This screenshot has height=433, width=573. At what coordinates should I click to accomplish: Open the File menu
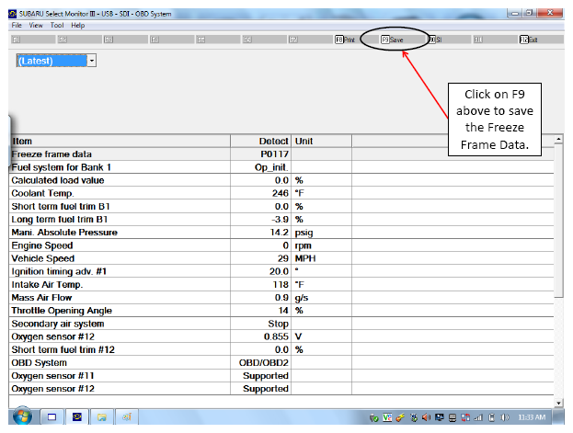[17, 25]
